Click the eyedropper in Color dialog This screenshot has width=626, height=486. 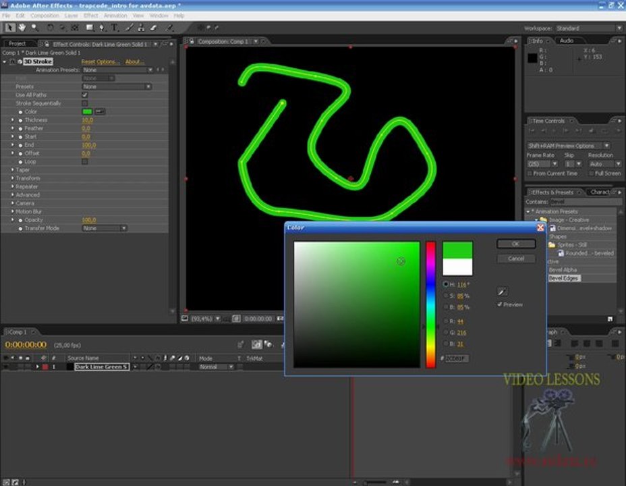pyautogui.click(x=503, y=291)
